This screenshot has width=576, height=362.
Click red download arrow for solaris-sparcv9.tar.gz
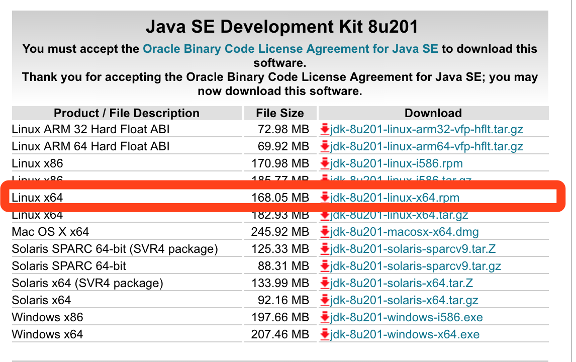(325, 266)
